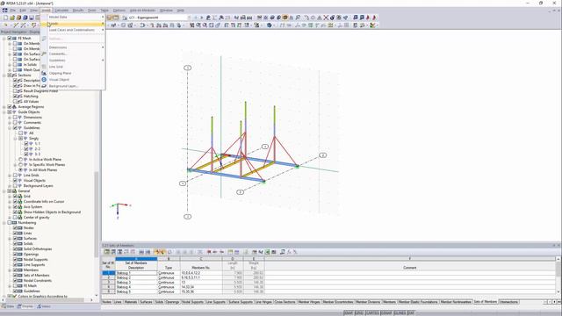Click the Clipping Plane menu icon
The width and height of the screenshot is (562, 316).
(44, 73)
